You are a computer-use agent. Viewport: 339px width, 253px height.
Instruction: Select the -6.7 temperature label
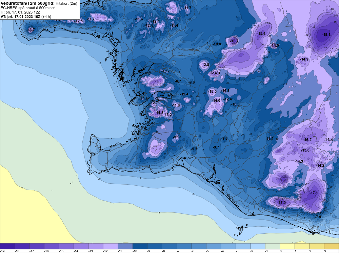click(x=178, y=81)
